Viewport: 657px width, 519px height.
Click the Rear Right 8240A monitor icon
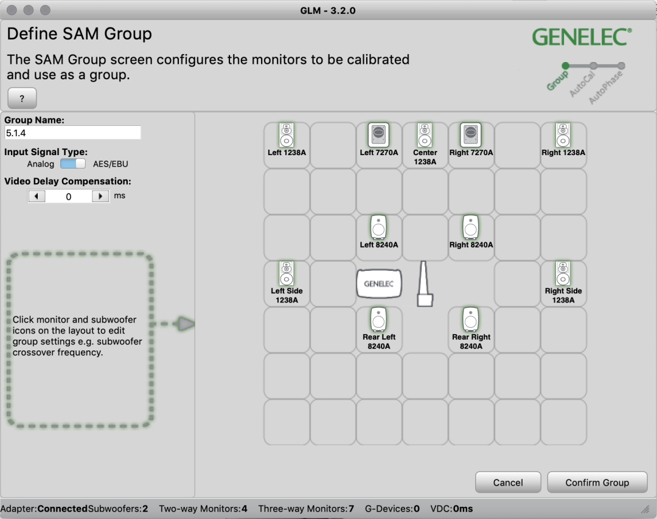(x=470, y=319)
